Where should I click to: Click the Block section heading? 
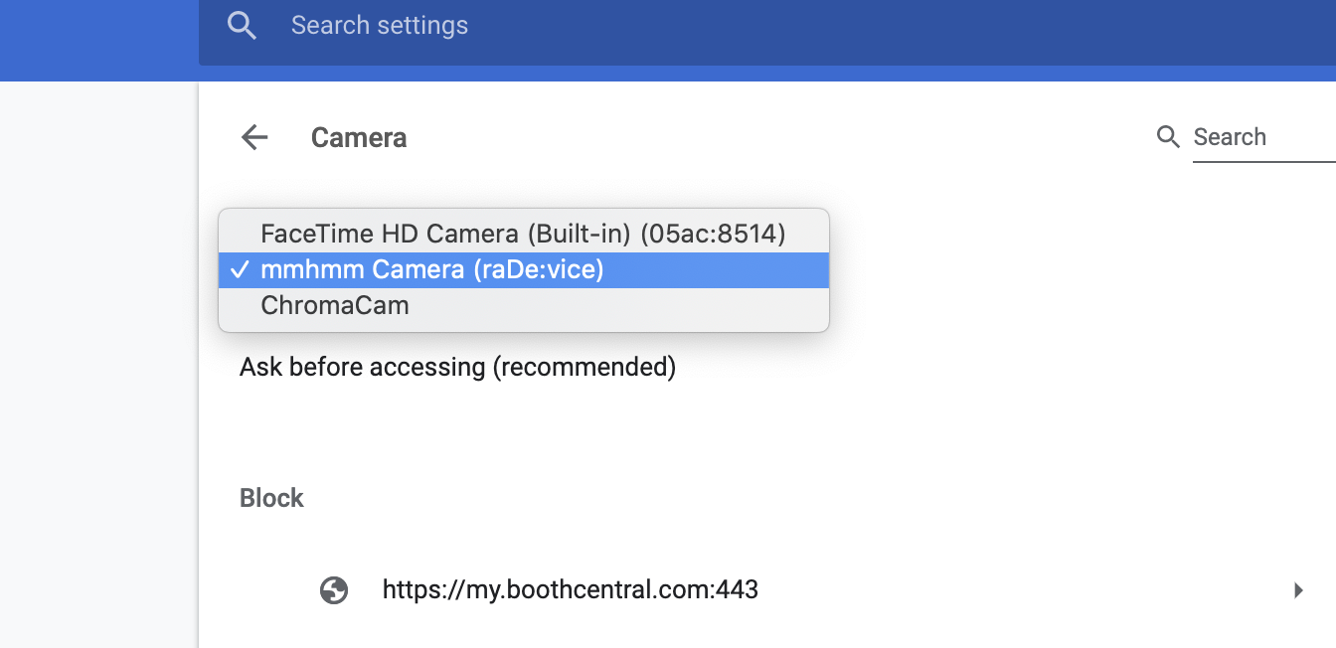pos(271,498)
